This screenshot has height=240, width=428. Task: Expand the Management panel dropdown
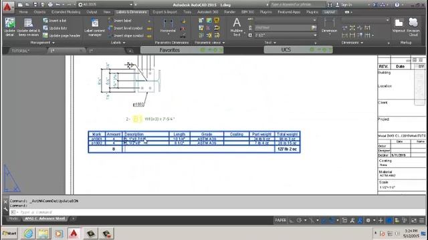pyautogui.click(x=42, y=43)
